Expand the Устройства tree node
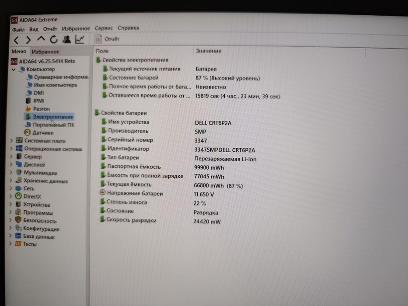This screenshot has width=408, height=306. (x=10, y=204)
